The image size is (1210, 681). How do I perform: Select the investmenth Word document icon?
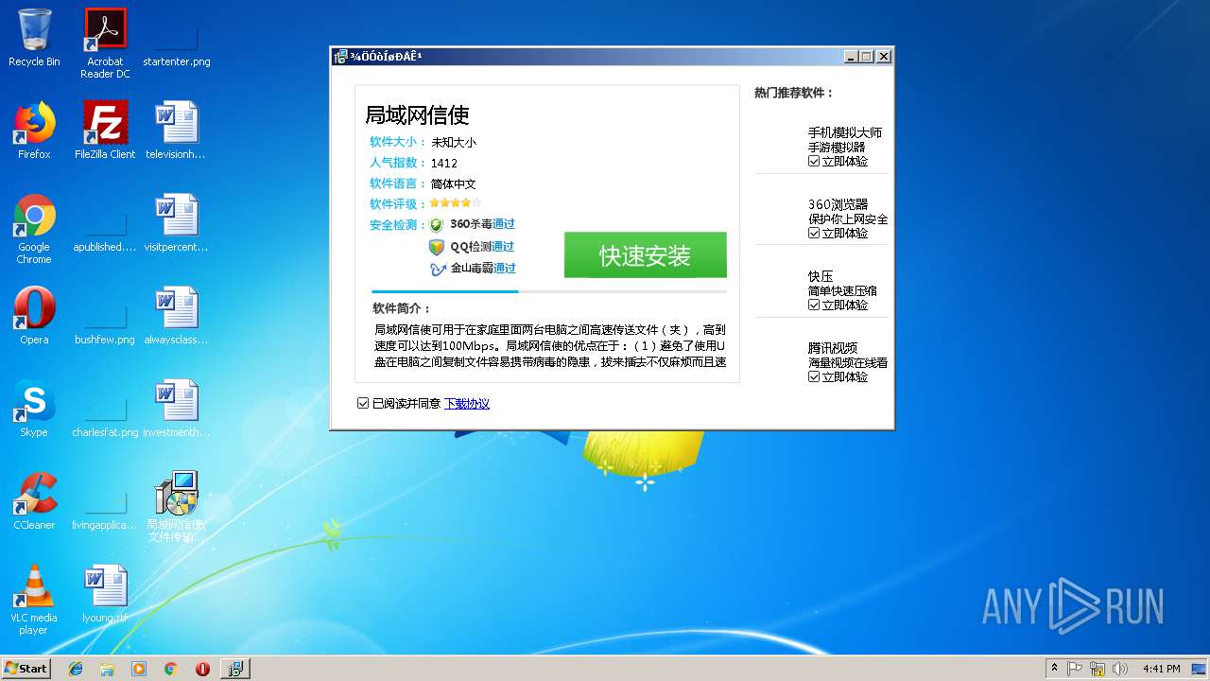pyautogui.click(x=176, y=410)
